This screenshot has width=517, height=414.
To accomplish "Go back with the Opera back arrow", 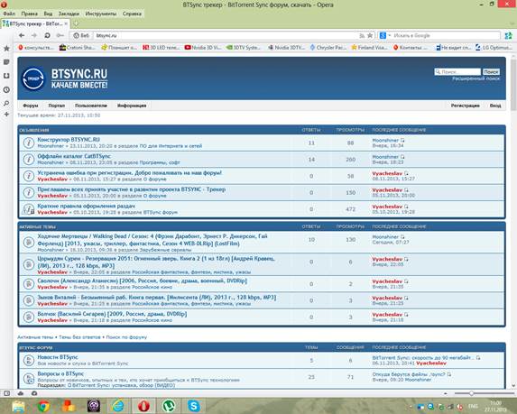I will pos(22,35).
